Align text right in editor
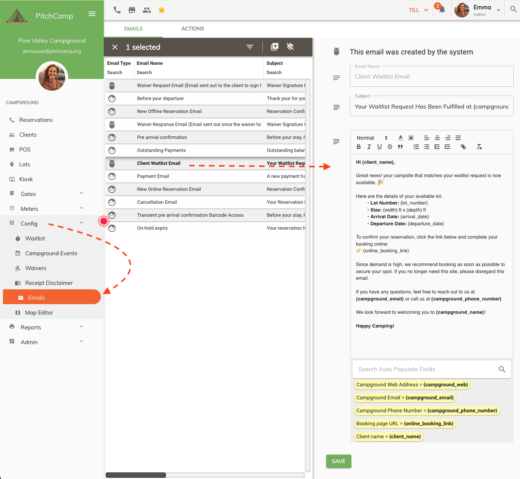 pyautogui.click(x=448, y=137)
